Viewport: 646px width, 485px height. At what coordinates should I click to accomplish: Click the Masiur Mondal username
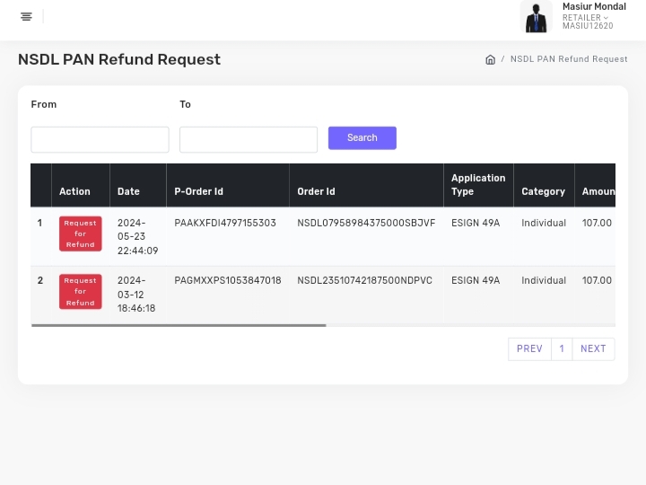click(594, 7)
